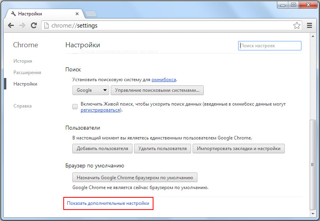
Task: Set Chrome as default browser button
Action: pyautogui.click(x=135, y=177)
